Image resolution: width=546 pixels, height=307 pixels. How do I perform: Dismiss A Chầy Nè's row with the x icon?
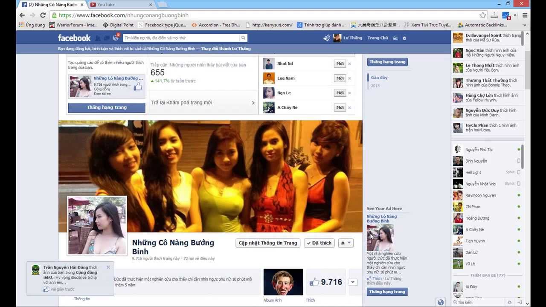click(x=349, y=107)
